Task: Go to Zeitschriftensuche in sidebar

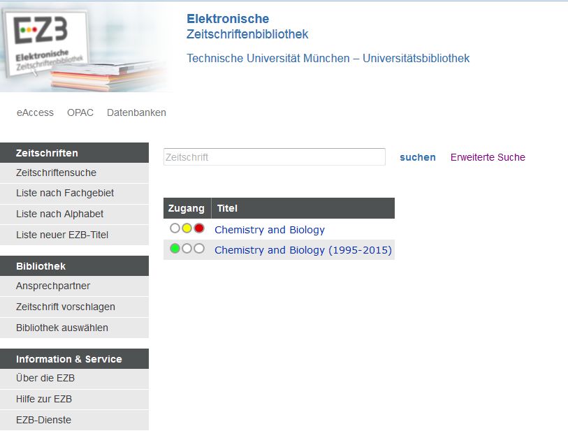Action: tap(57, 173)
